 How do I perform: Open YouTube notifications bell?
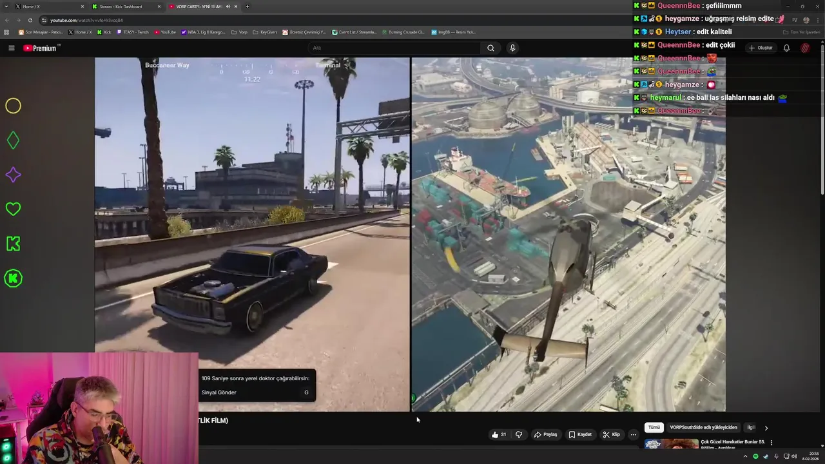[x=786, y=48]
